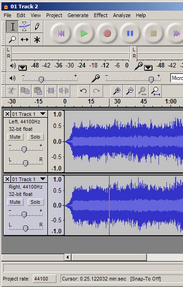Open the Analyze menu
This screenshot has width=183, height=287.
[122, 15]
